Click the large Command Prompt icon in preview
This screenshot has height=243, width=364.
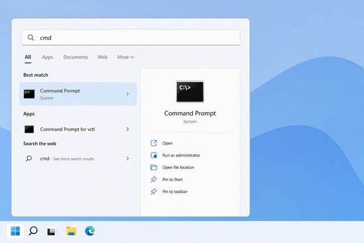[x=190, y=92]
